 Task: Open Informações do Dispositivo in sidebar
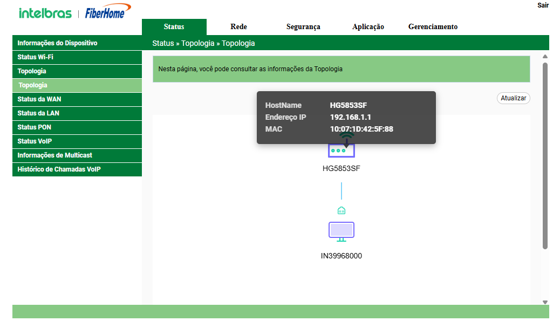(77, 43)
